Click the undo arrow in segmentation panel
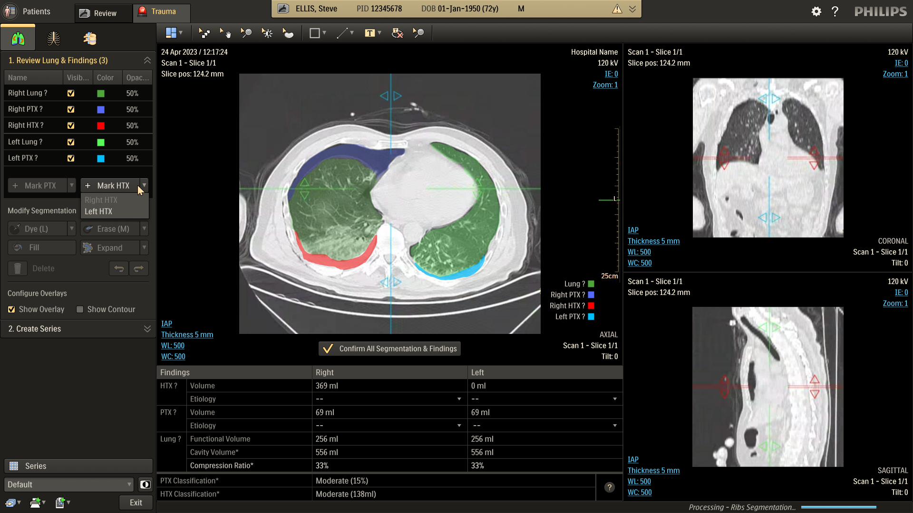Viewport: 913px width, 513px height. click(x=119, y=269)
